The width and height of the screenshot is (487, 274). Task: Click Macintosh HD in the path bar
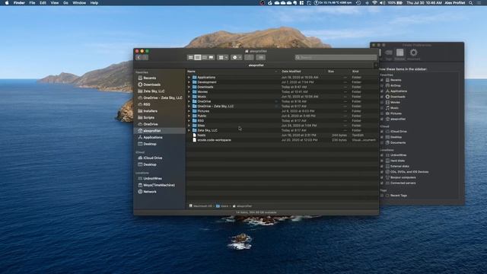click(x=201, y=206)
